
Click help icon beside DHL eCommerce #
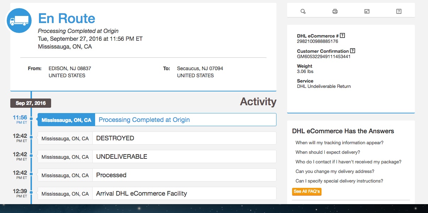342,35
